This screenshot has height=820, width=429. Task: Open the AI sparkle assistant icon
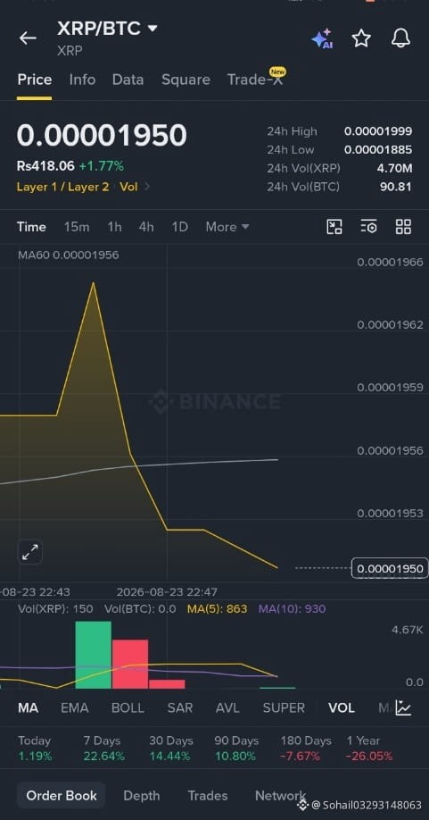click(322, 38)
